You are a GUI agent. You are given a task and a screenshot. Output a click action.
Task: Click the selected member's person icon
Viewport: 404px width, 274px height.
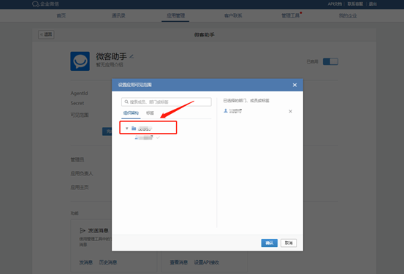(226, 111)
